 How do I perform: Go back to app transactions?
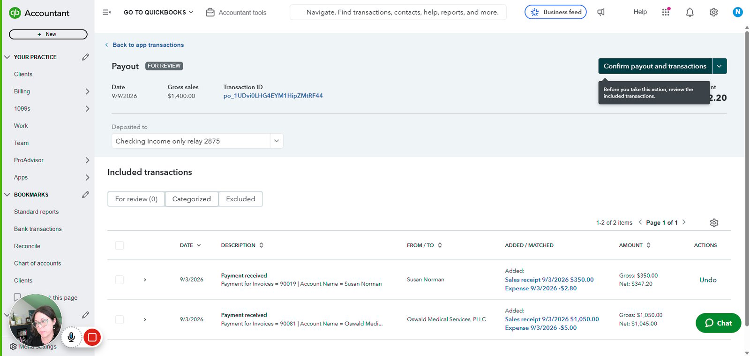tap(144, 45)
